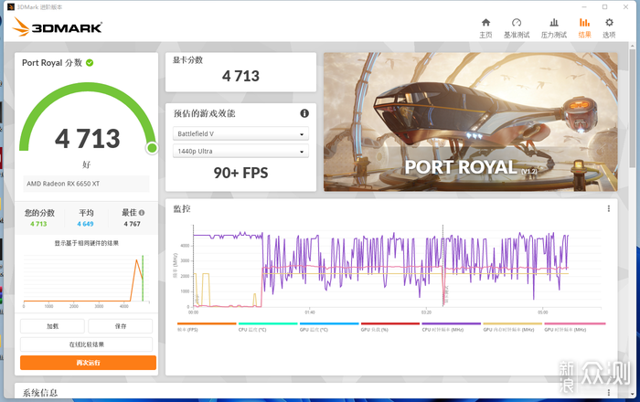Click green validation checkmark beside Port Royal
Screen dimensions: 640x402
coord(90,63)
